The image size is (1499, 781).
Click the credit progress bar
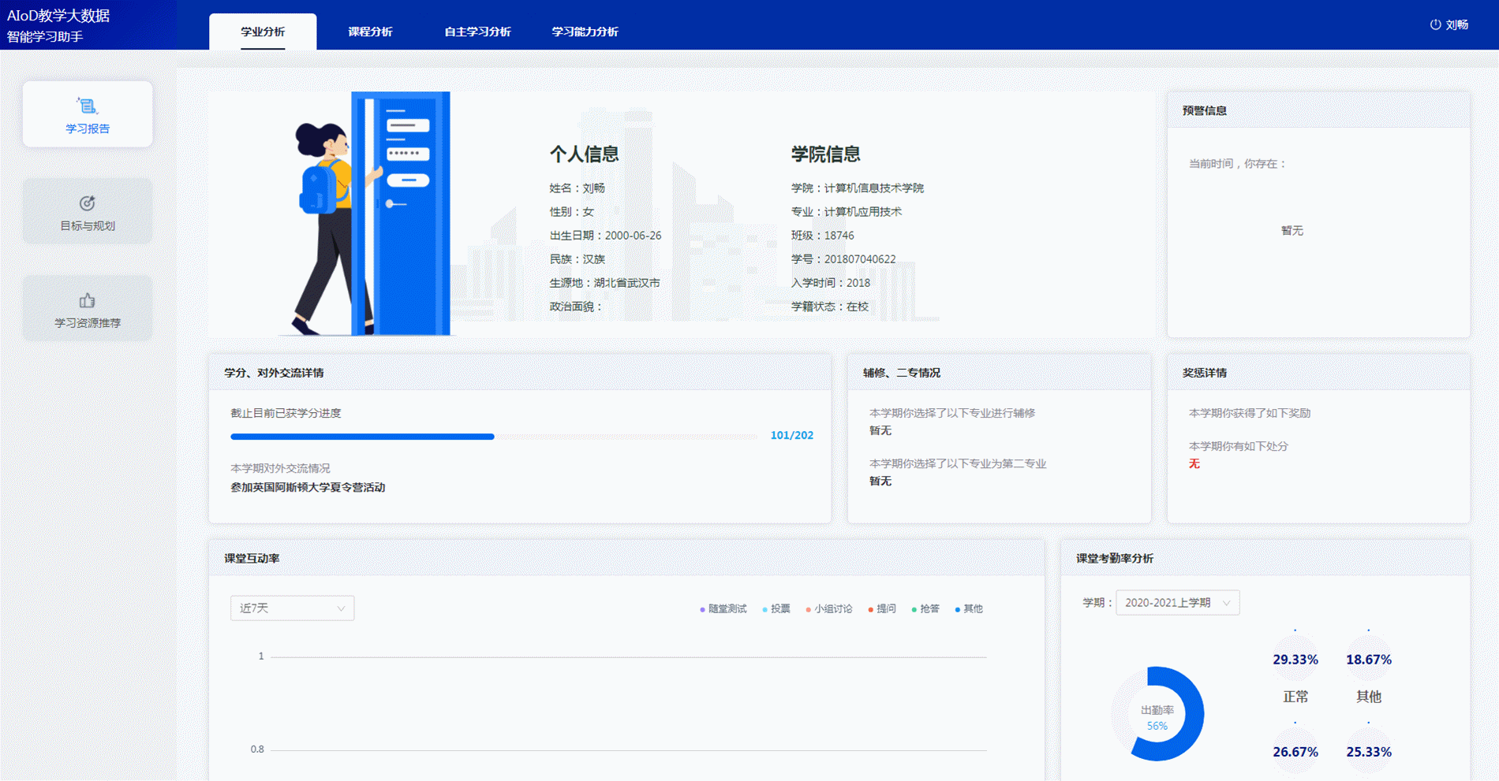click(493, 436)
